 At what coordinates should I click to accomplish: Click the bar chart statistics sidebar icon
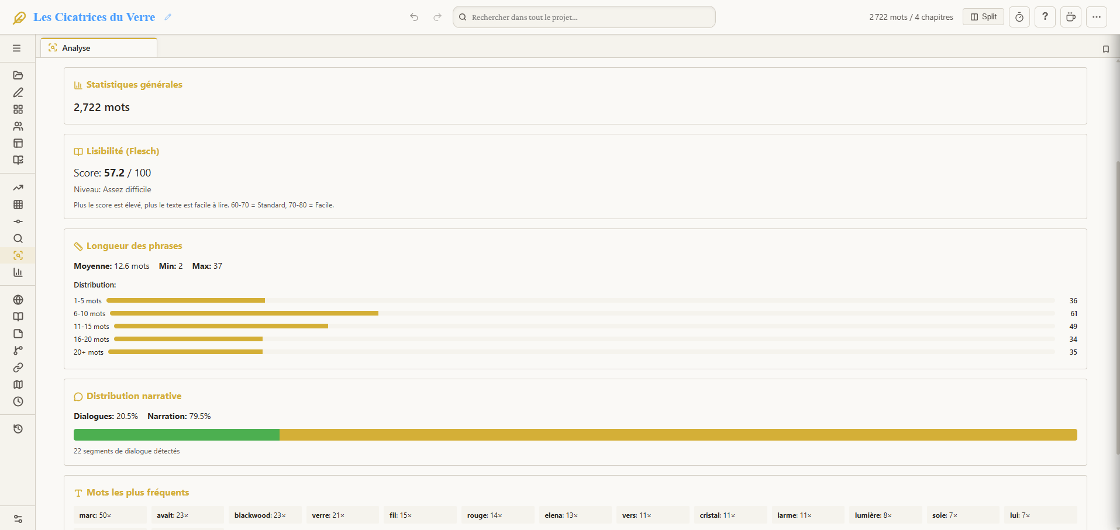(18, 272)
